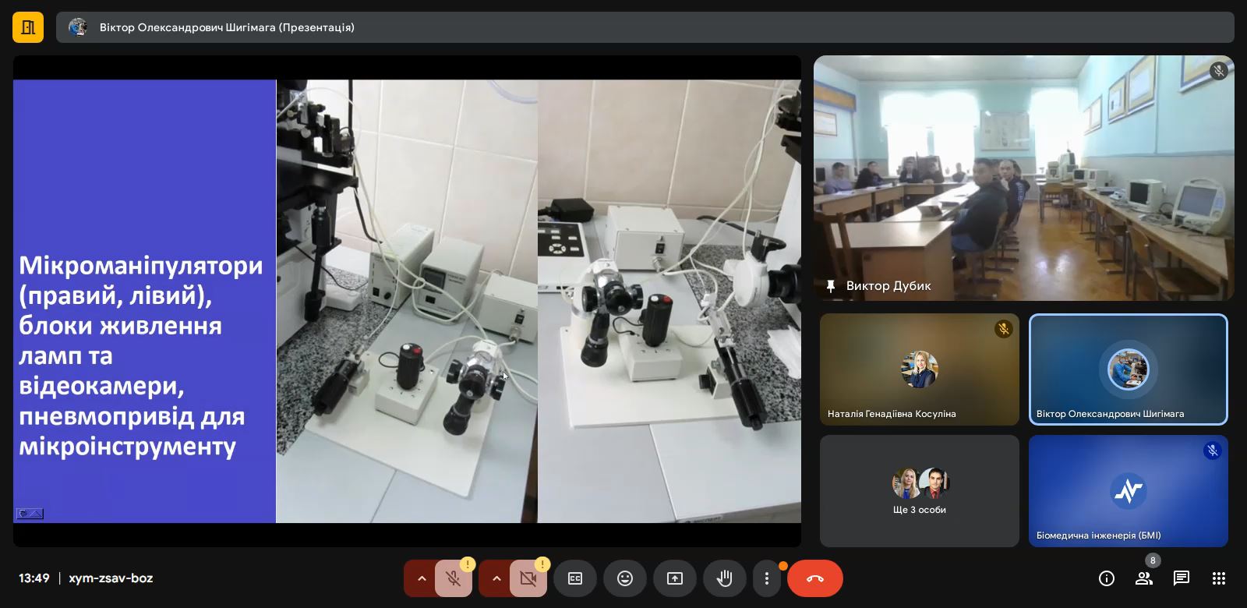This screenshot has width=1247, height=608.
Task: Click the muted mic icon on Біомедична інженерія tile
Action: click(x=1213, y=451)
